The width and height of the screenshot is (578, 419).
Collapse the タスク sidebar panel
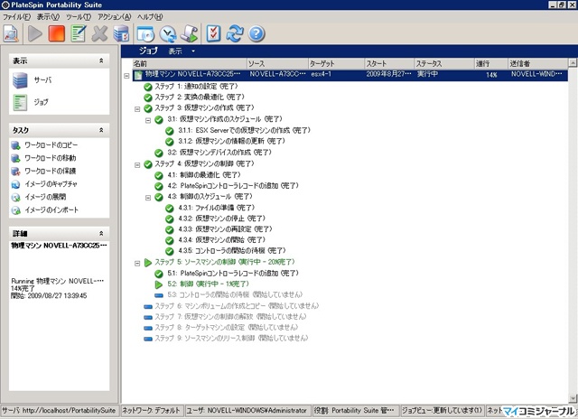pos(101,130)
